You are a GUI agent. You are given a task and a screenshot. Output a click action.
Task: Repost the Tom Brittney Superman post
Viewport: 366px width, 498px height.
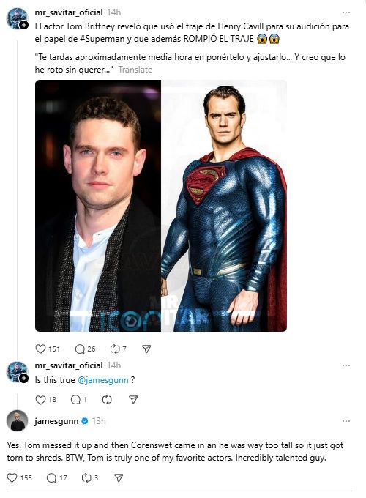[x=115, y=349]
